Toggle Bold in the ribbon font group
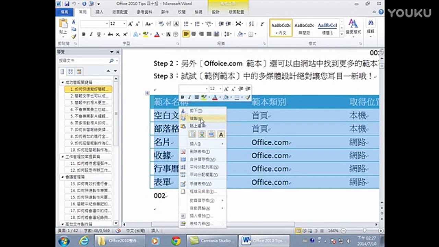 tap(84, 34)
